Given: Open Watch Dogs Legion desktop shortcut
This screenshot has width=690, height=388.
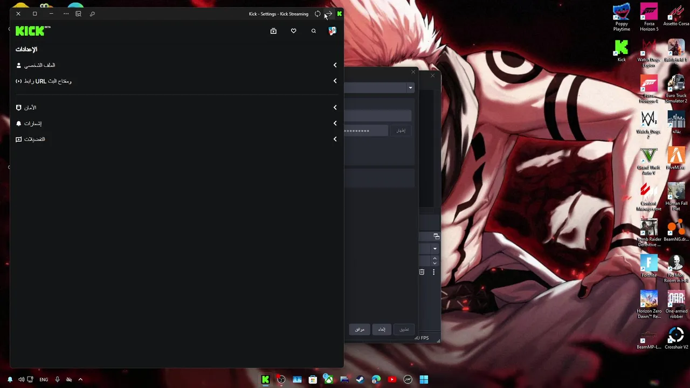Looking at the screenshot, I should click(649, 53).
